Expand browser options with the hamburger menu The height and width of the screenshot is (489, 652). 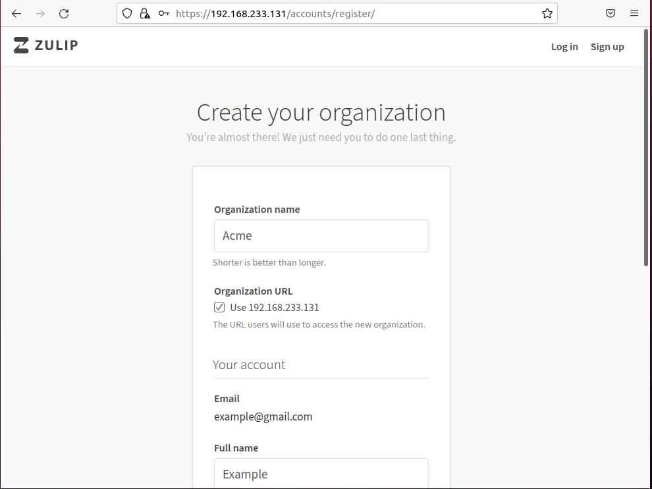point(634,13)
